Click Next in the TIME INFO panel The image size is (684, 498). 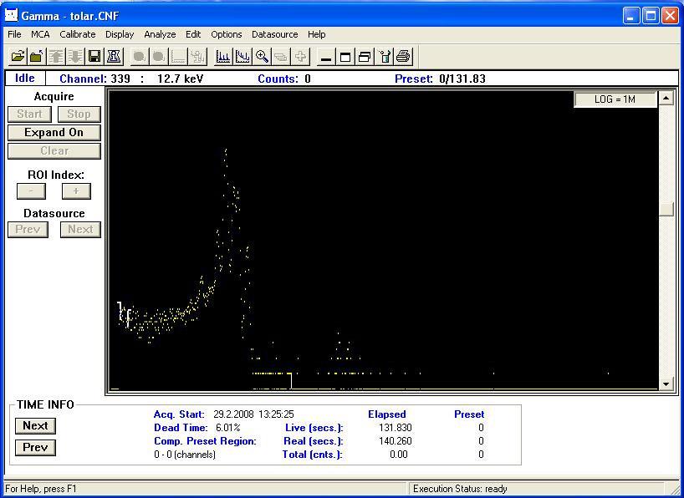pyautogui.click(x=35, y=425)
